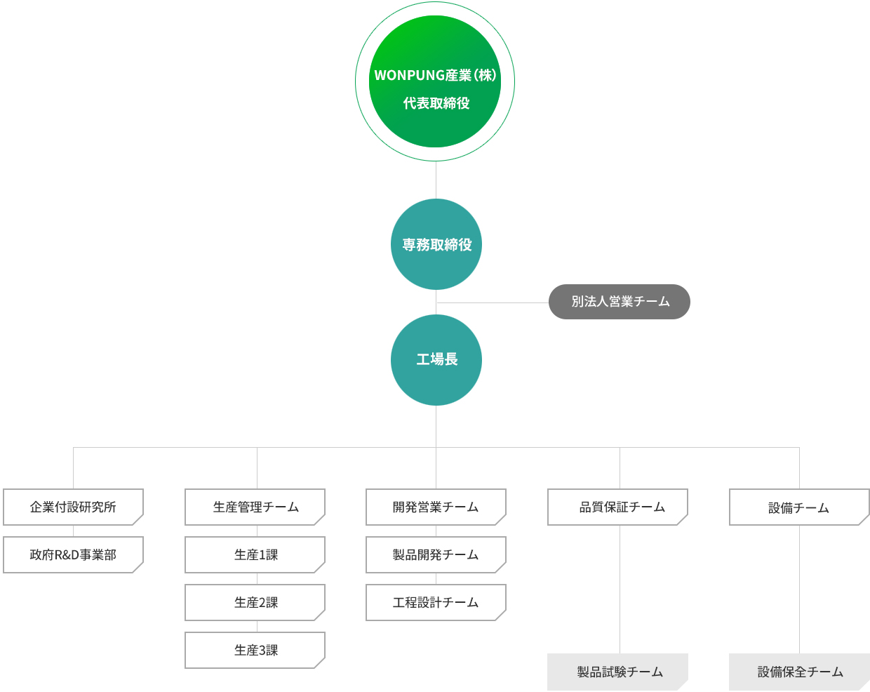Click the 企業付設研究所 box
This screenshot has width=870, height=692.
click(x=74, y=507)
